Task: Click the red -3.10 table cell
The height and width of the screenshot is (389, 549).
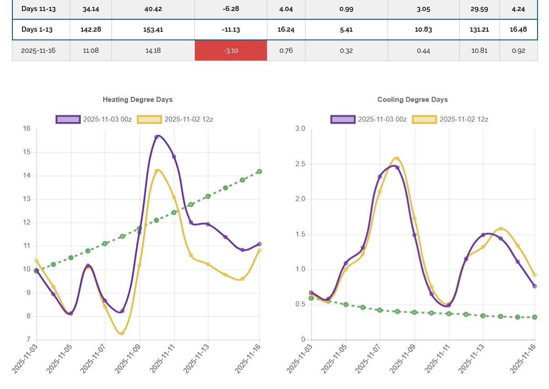Action: pyautogui.click(x=231, y=50)
